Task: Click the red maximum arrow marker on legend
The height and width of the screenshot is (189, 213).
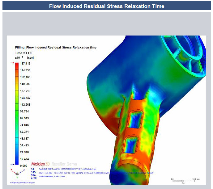Action: [x=12, y=63]
